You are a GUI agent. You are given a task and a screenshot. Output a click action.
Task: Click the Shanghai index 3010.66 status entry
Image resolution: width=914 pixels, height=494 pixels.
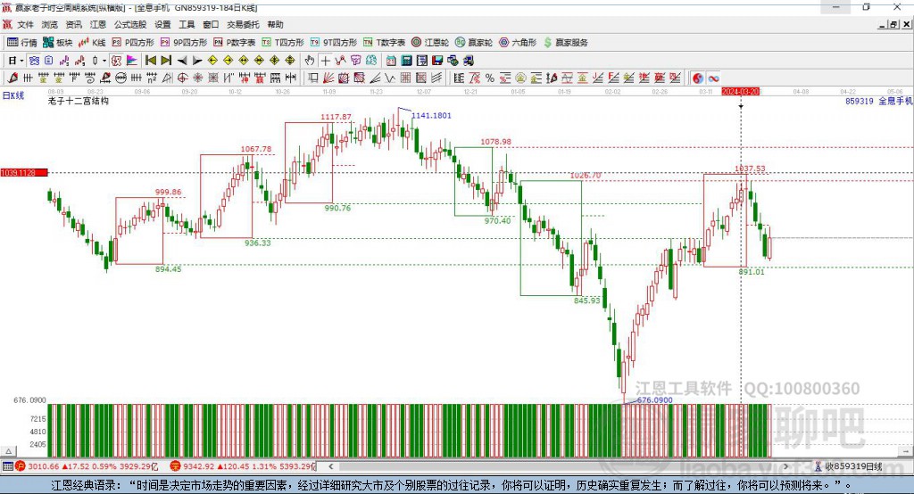(87, 466)
